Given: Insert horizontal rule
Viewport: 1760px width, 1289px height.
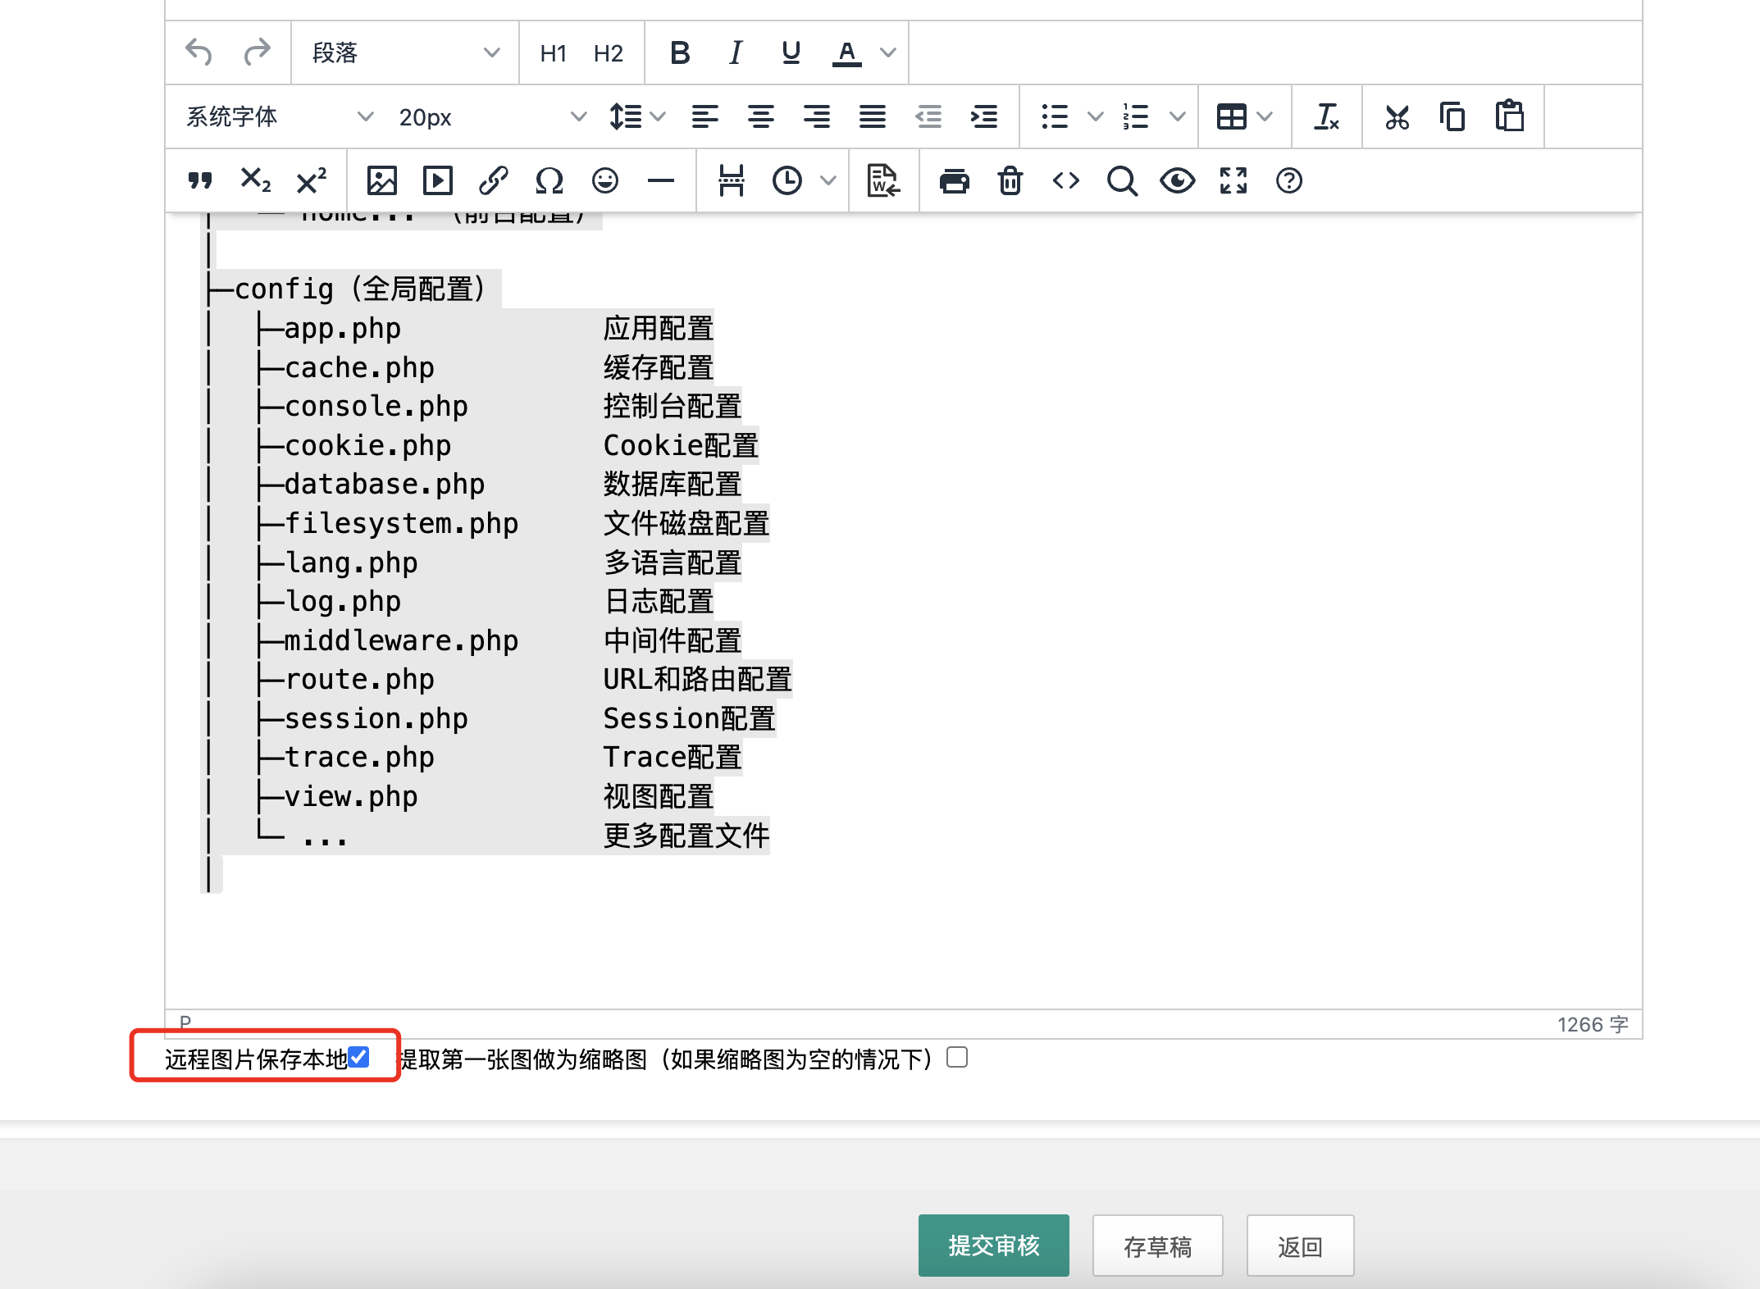Looking at the screenshot, I should (660, 180).
